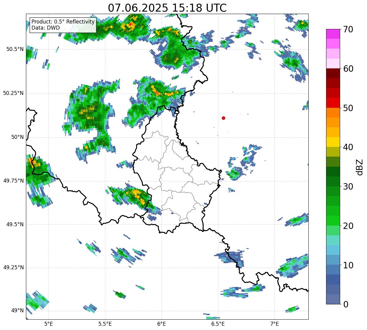Screen dimensions: 367x330
Task: Click the red station marker dot
Action: click(223, 118)
